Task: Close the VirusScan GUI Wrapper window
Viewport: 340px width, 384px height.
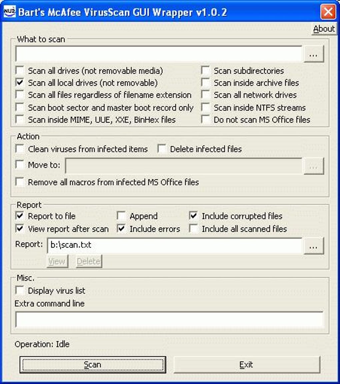Action: pos(328,12)
